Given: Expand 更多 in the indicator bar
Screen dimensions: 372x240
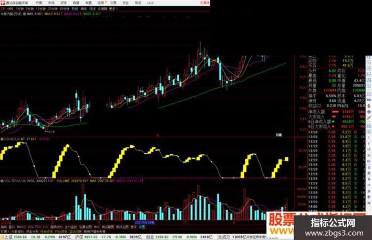Looking at the screenshot, I should click(x=133, y=227).
